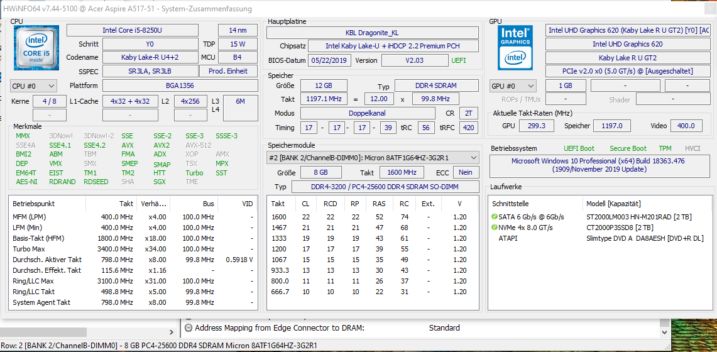717x352 pixels.
Task: Click the Prod. Einheit field
Action: pyautogui.click(x=229, y=71)
